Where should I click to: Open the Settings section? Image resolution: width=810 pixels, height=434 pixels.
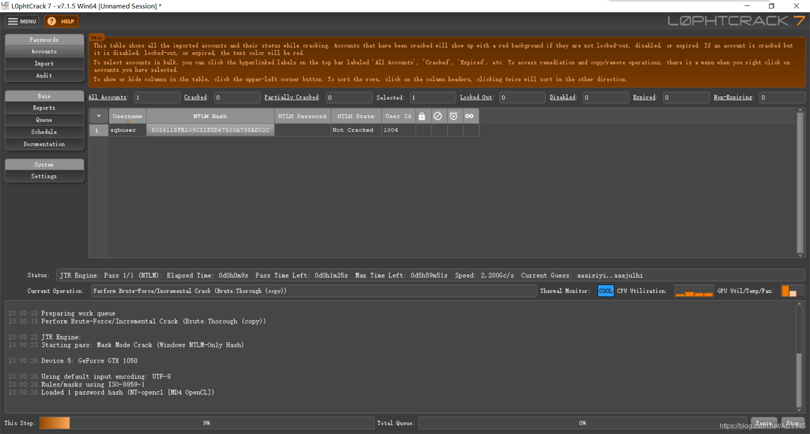[44, 176]
